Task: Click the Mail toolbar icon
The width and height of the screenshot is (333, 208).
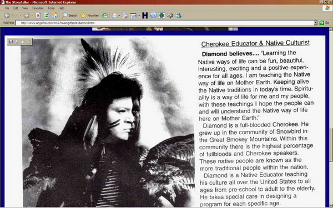Action: (115, 16)
